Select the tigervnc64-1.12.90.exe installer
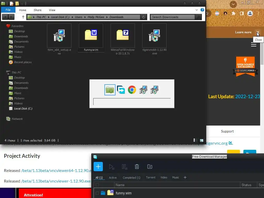Screen dimensions: 264x198 point(154,39)
